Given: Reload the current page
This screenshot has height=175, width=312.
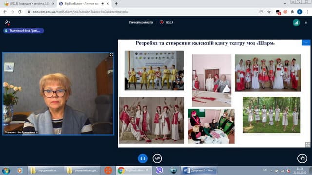Looking at the screenshot, I should [19, 12].
